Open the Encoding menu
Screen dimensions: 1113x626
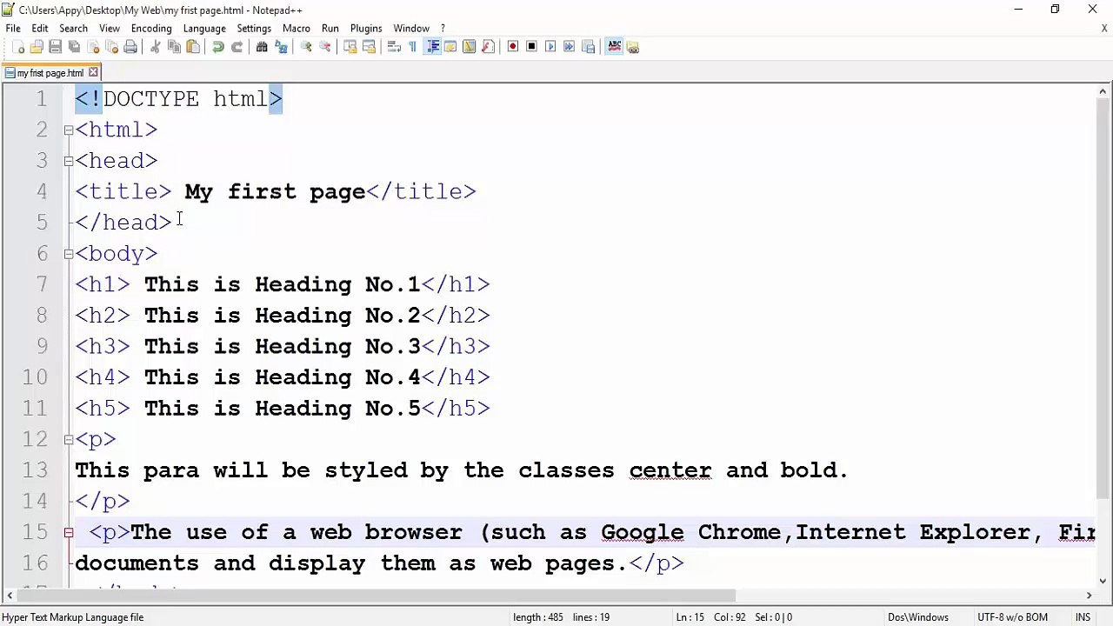pyautogui.click(x=151, y=29)
